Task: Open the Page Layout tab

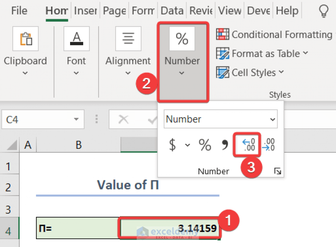Action: [x=114, y=11]
